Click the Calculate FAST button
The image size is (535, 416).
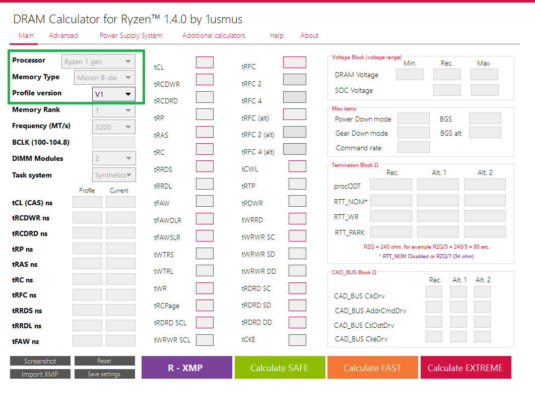tap(373, 368)
